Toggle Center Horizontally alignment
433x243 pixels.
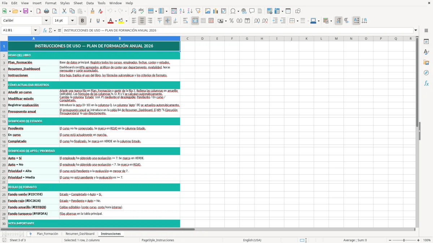[x=142, y=21]
